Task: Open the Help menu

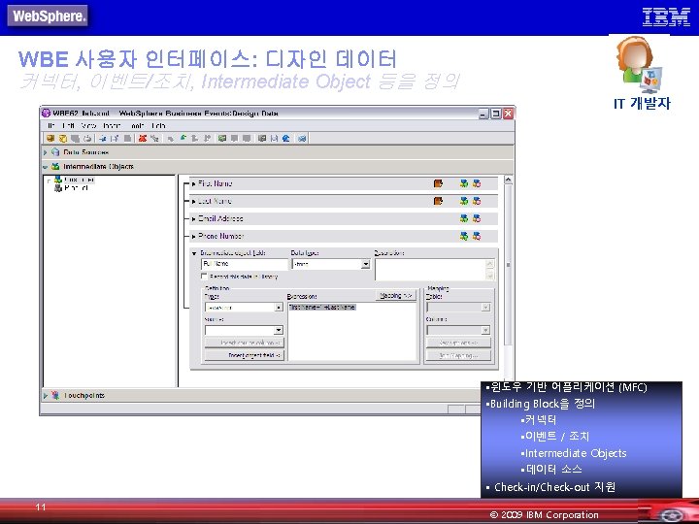Action: (158, 126)
